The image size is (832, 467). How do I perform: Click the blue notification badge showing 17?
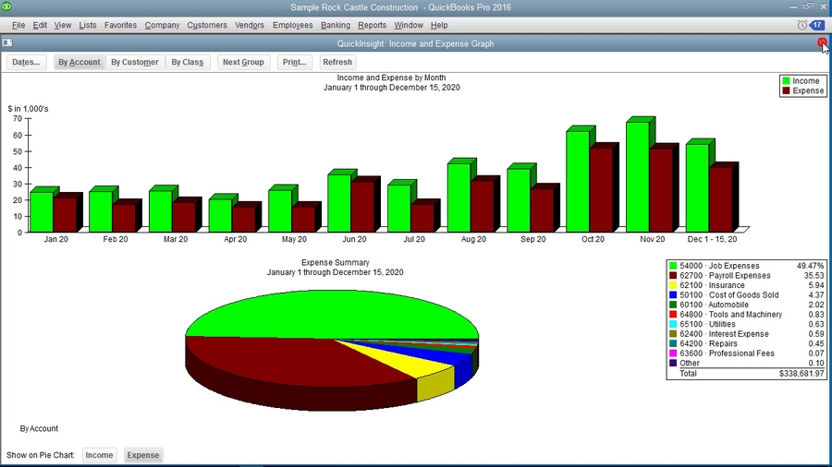tap(817, 25)
